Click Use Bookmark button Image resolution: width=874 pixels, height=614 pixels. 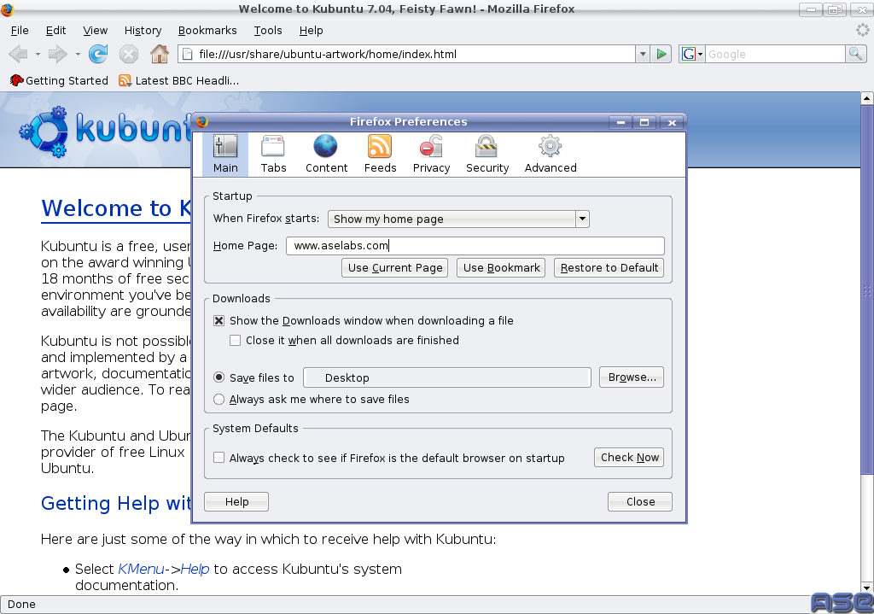click(501, 267)
